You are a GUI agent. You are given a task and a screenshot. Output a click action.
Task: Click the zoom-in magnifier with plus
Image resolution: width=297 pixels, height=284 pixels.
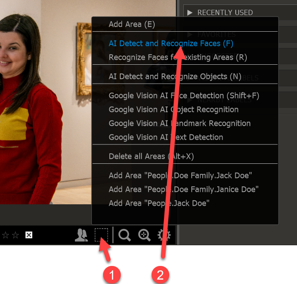[145, 235]
